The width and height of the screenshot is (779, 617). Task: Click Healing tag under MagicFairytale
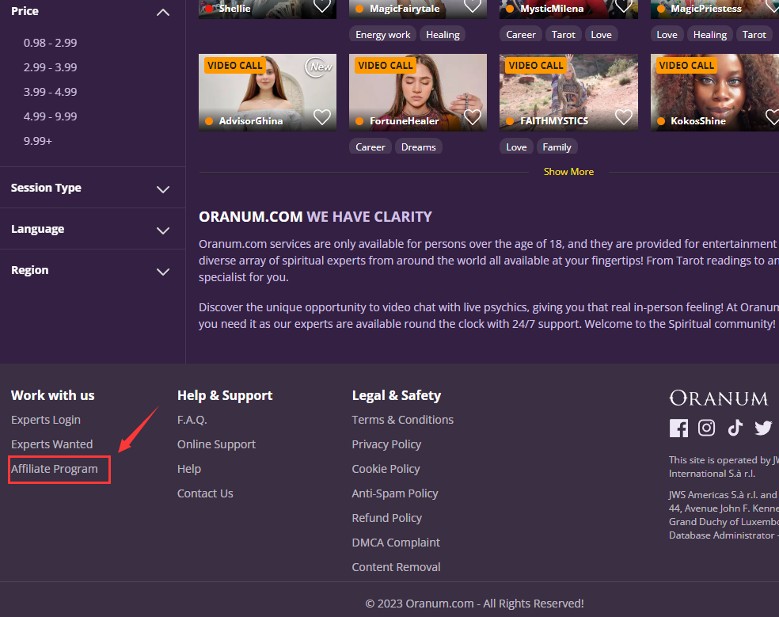(x=443, y=34)
